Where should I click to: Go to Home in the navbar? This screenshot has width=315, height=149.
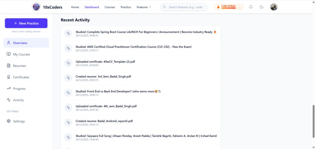point(75,7)
